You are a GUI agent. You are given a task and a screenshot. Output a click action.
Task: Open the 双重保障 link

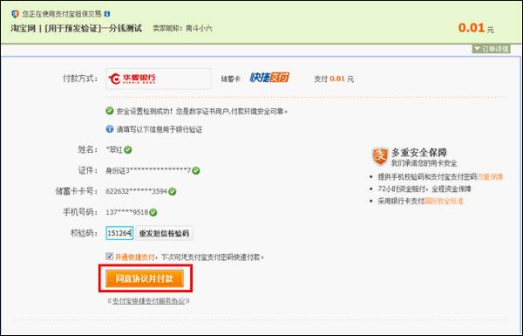pyautogui.click(x=490, y=177)
